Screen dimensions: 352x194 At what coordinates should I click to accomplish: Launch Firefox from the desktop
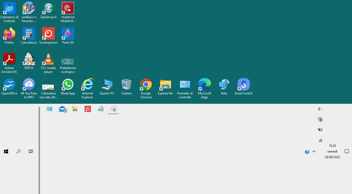point(9,36)
